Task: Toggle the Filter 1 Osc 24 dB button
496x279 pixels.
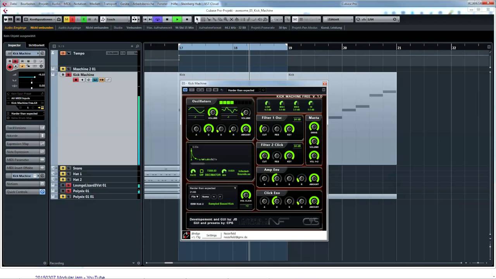Action: (297, 119)
